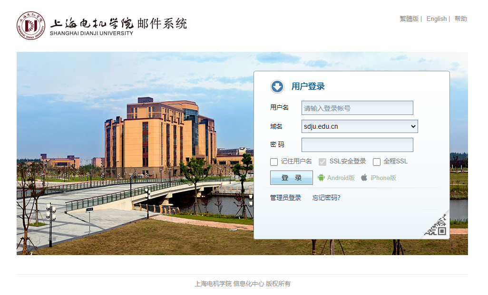The image size is (488, 295).
Task: Toggle the 记住用户名 checkbox
Action: click(274, 162)
